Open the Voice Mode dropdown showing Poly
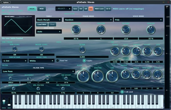This screenshot has height=110, width=171. pos(139,20)
